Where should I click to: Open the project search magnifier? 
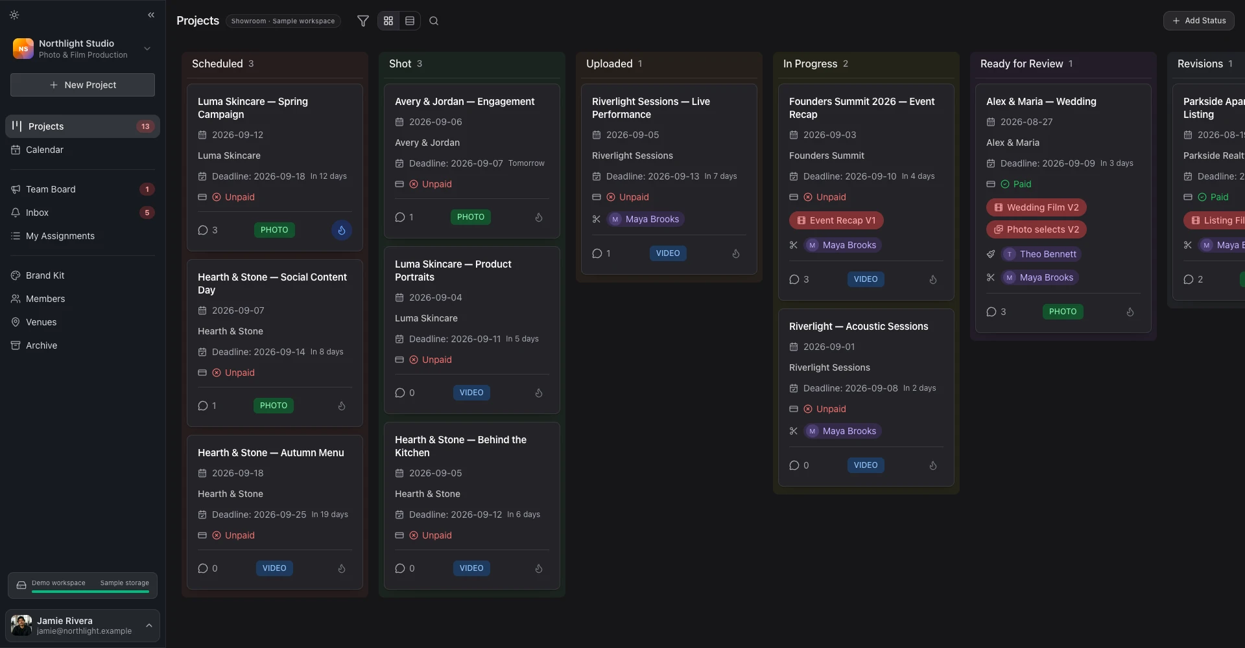click(434, 21)
